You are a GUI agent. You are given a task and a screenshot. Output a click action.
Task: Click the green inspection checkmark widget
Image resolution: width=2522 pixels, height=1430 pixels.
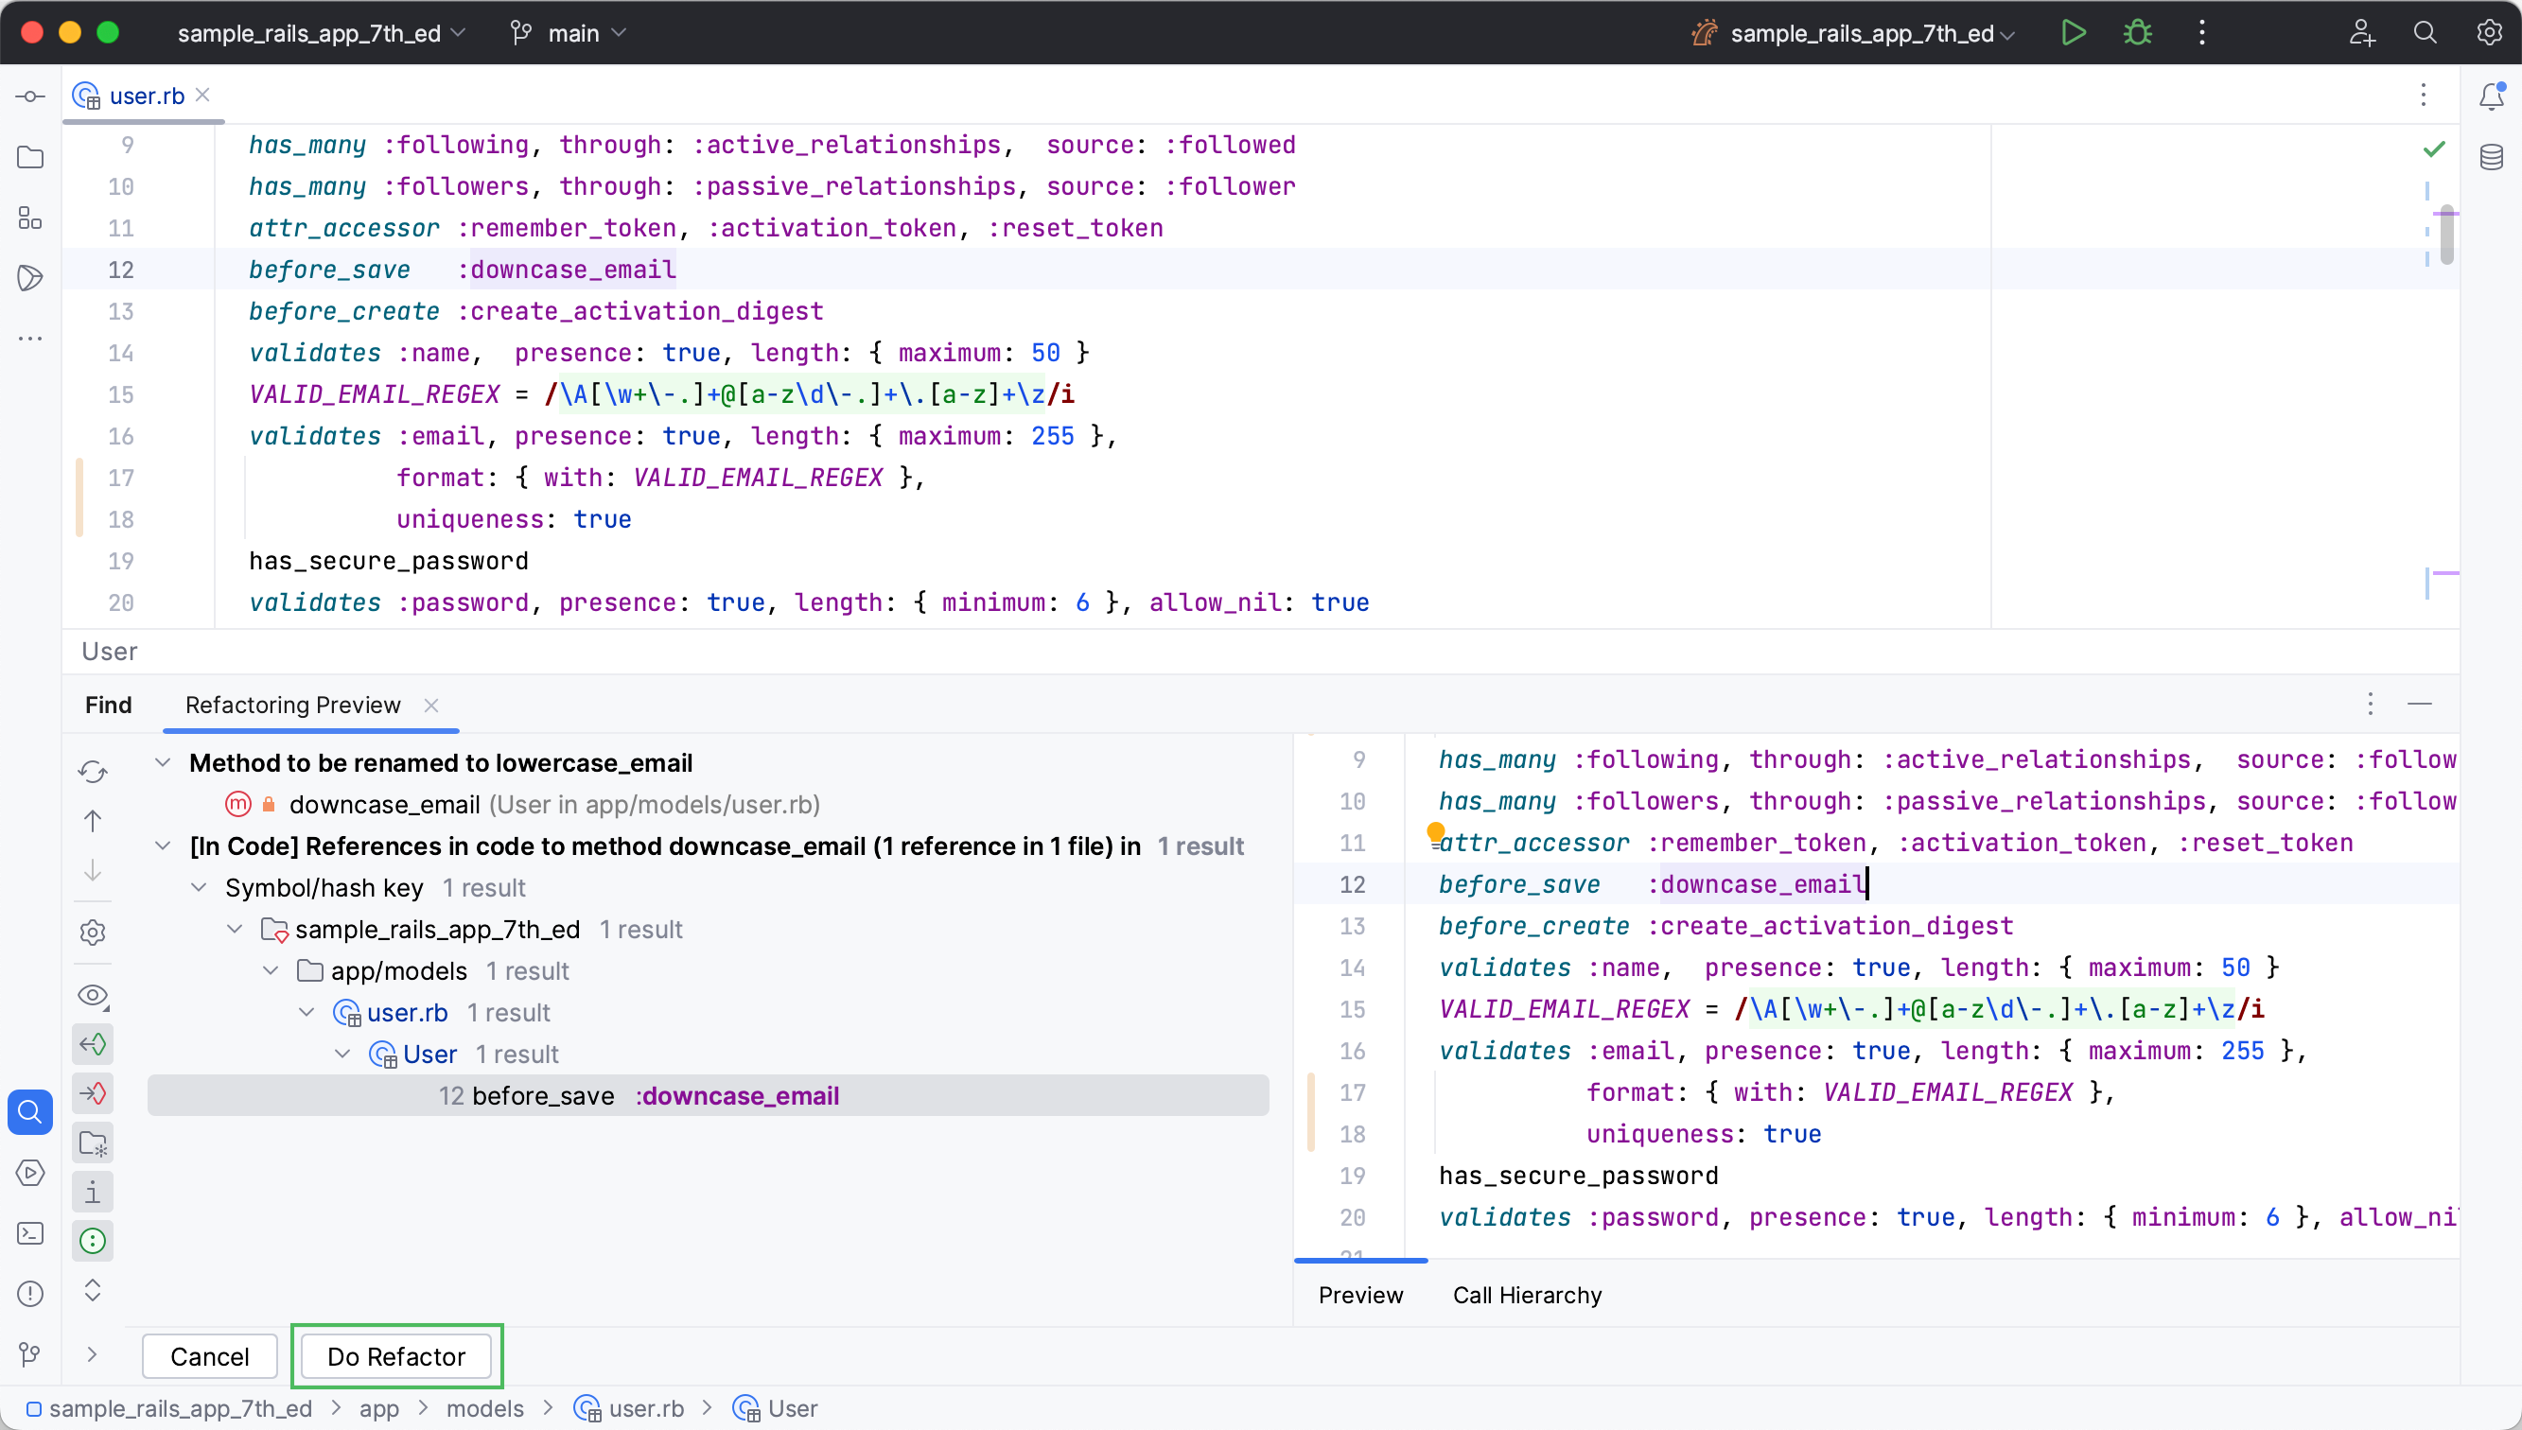[2434, 149]
